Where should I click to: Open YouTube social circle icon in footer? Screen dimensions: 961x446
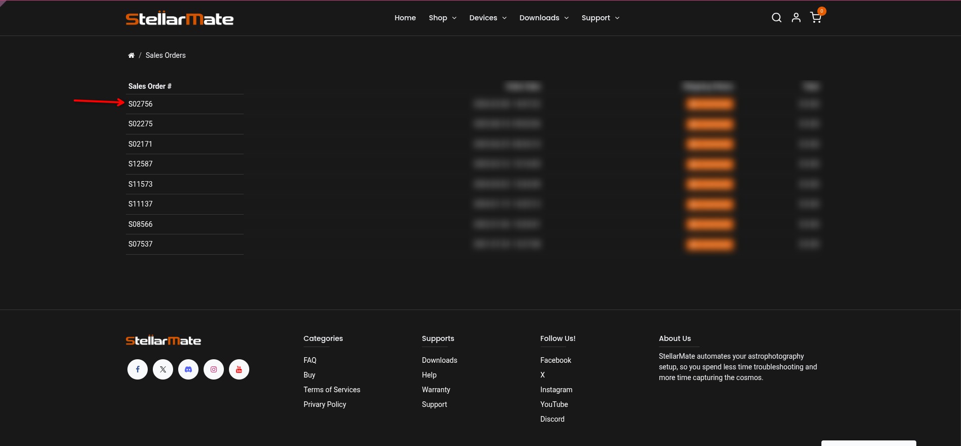coord(239,369)
